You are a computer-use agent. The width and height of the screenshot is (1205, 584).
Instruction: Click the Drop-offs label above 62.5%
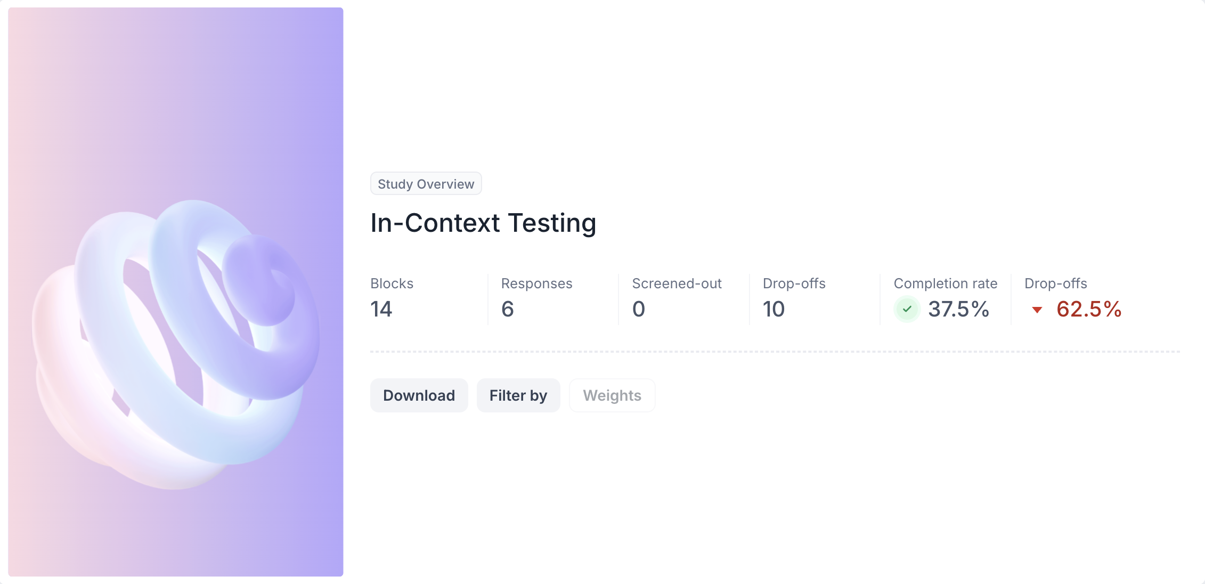coord(1055,283)
